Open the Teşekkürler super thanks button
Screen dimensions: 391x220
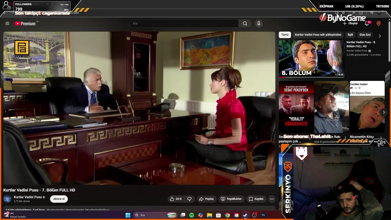tap(231, 199)
